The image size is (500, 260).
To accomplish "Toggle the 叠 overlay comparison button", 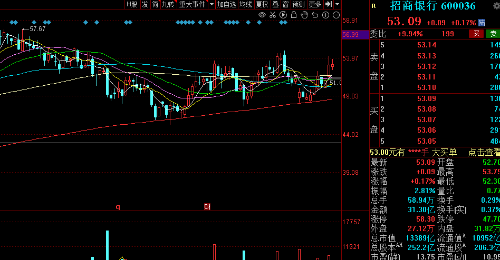I will (275, 4).
